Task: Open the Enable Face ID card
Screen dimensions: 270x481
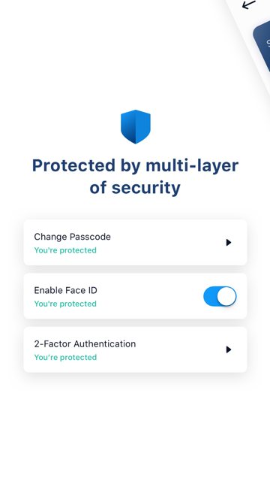Action: [x=135, y=296]
